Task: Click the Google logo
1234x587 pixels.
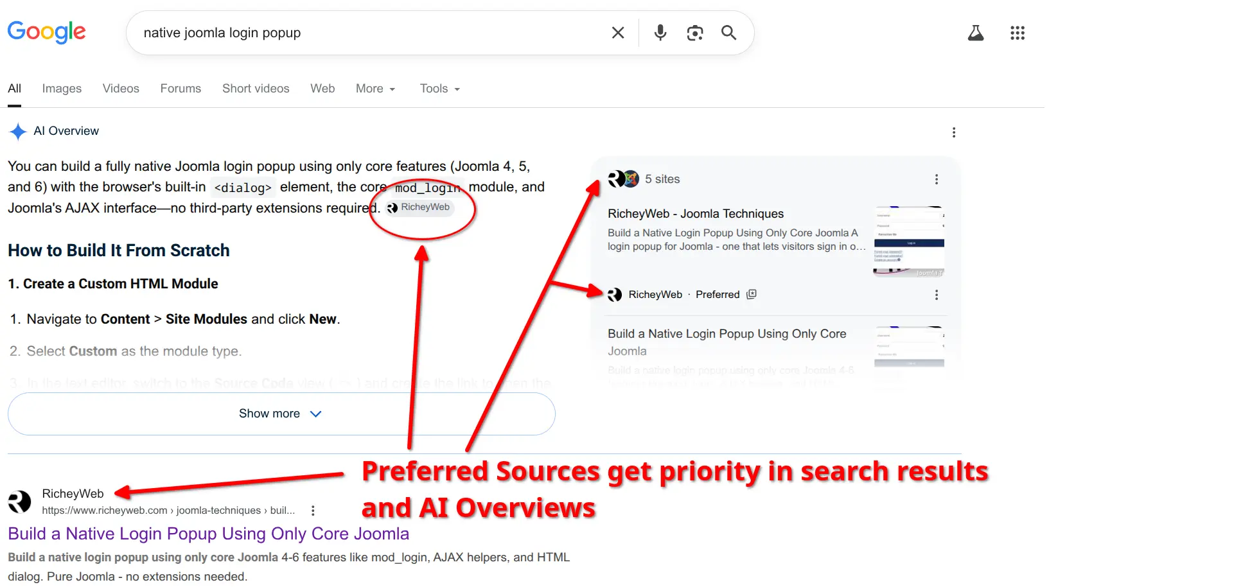Action: (46, 31)
